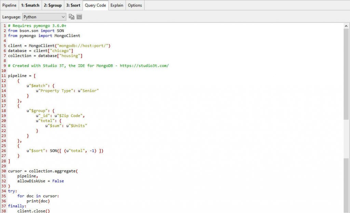Image resolution: width=350 pixels, height=213 pixels.
Task: Open the Language dropdown showing Python
Action: [x=44, y=17]
